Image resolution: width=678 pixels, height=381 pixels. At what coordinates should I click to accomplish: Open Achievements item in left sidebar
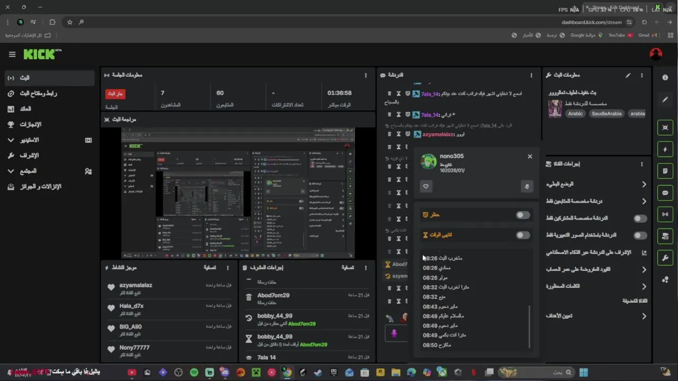(50, 124)
